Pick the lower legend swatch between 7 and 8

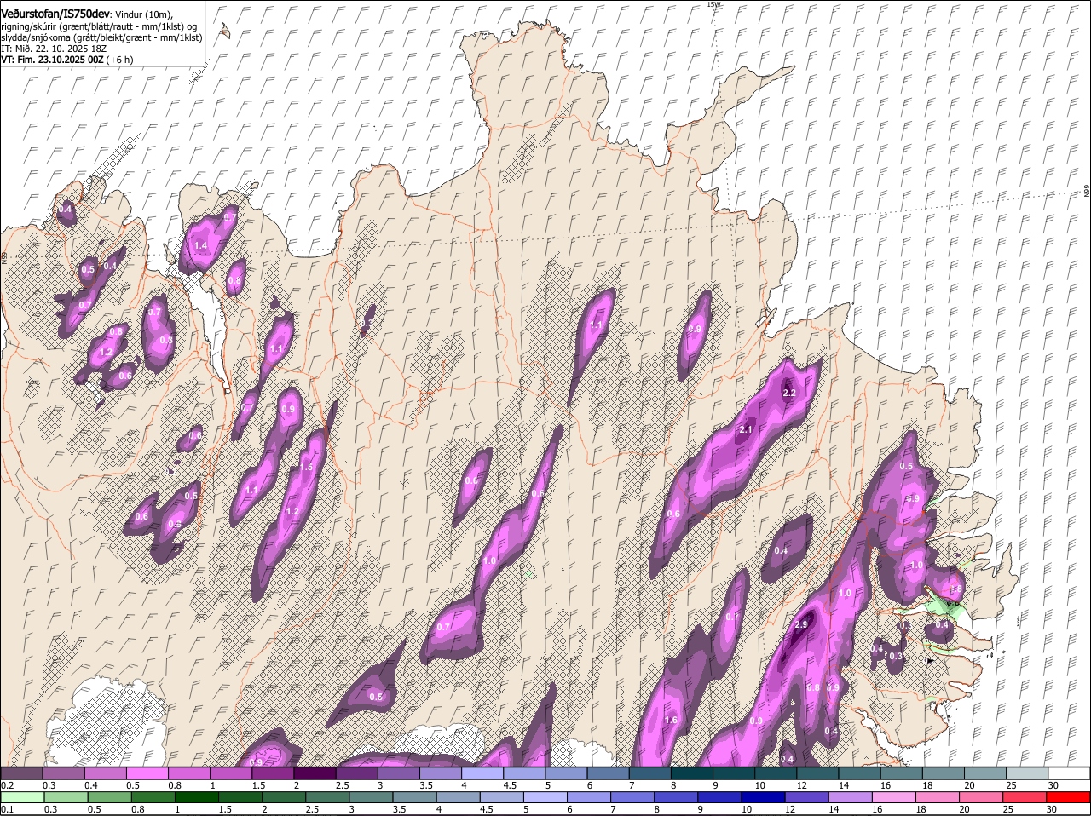pyautogui.click(x=631, y=797)
